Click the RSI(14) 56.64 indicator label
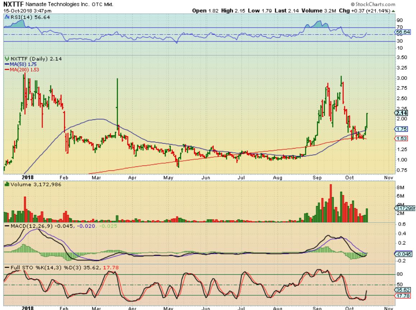The image size is (416, 310). (x=30, y=17)
